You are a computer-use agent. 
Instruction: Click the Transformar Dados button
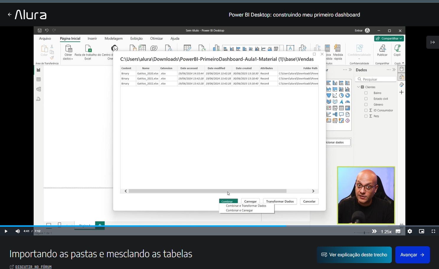click(x=280, y=201)
